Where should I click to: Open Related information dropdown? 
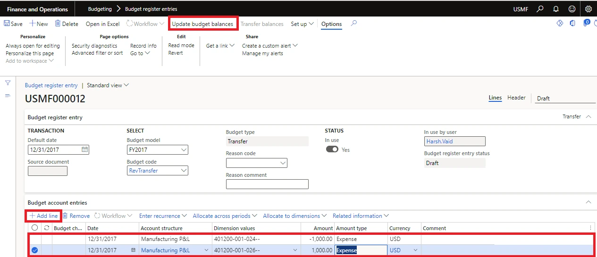(361, 216)
